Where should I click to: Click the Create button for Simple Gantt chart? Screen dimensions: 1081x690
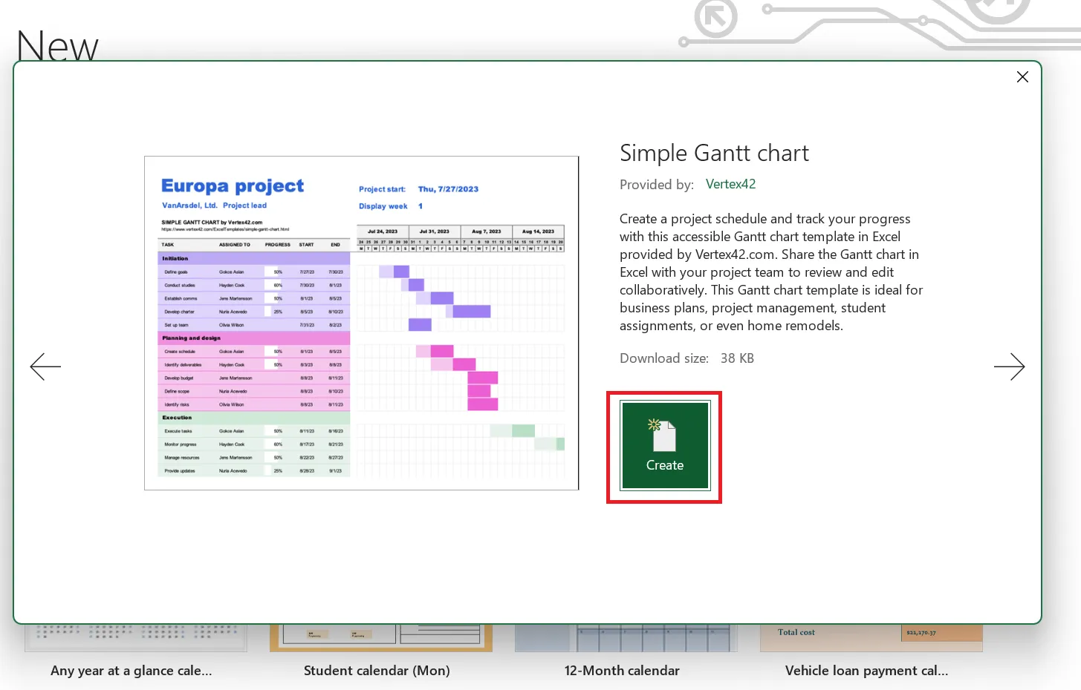[665, 445]
